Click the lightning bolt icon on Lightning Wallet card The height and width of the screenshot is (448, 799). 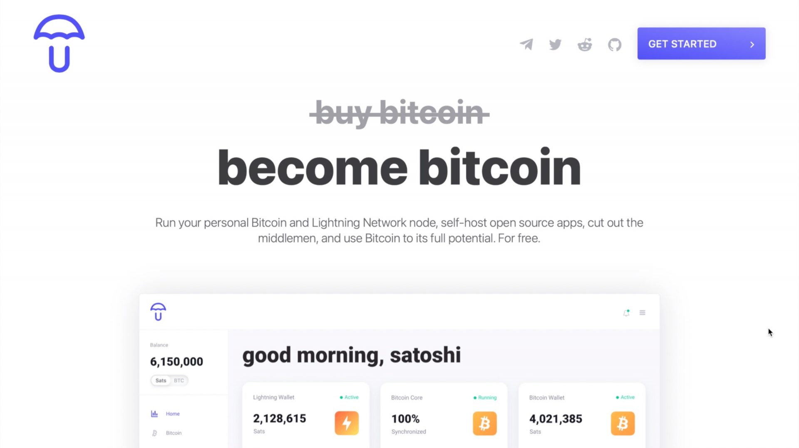(x=347, y=423)
